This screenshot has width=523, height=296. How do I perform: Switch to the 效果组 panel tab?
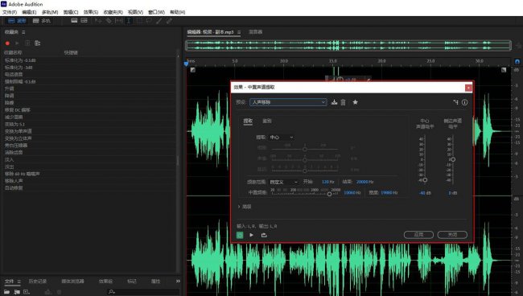tap(105, 282)
